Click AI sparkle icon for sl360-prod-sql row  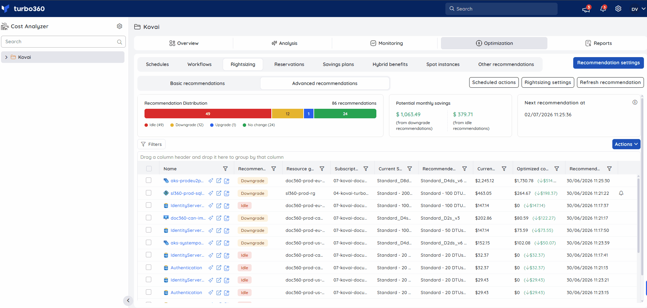coord(211,193)
